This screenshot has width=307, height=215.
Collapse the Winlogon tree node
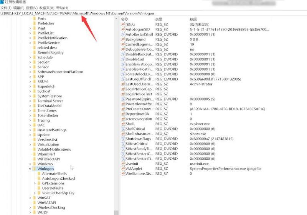30,169
